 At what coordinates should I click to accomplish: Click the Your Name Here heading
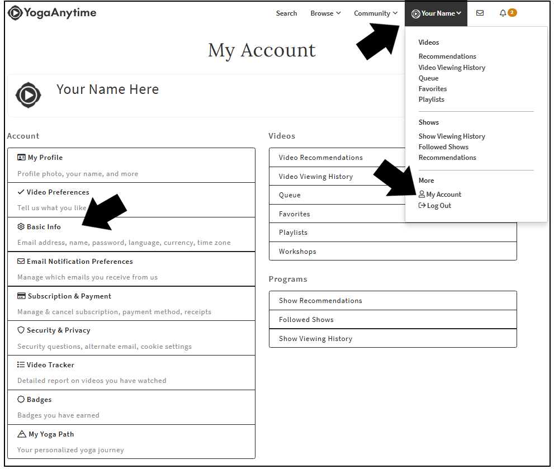107,89
